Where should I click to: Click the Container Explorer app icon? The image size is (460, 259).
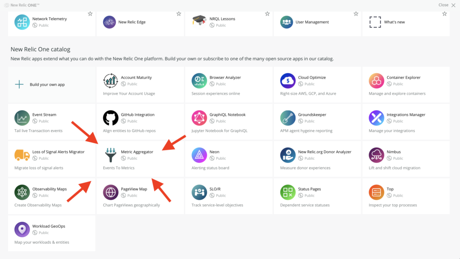[376, 80]
